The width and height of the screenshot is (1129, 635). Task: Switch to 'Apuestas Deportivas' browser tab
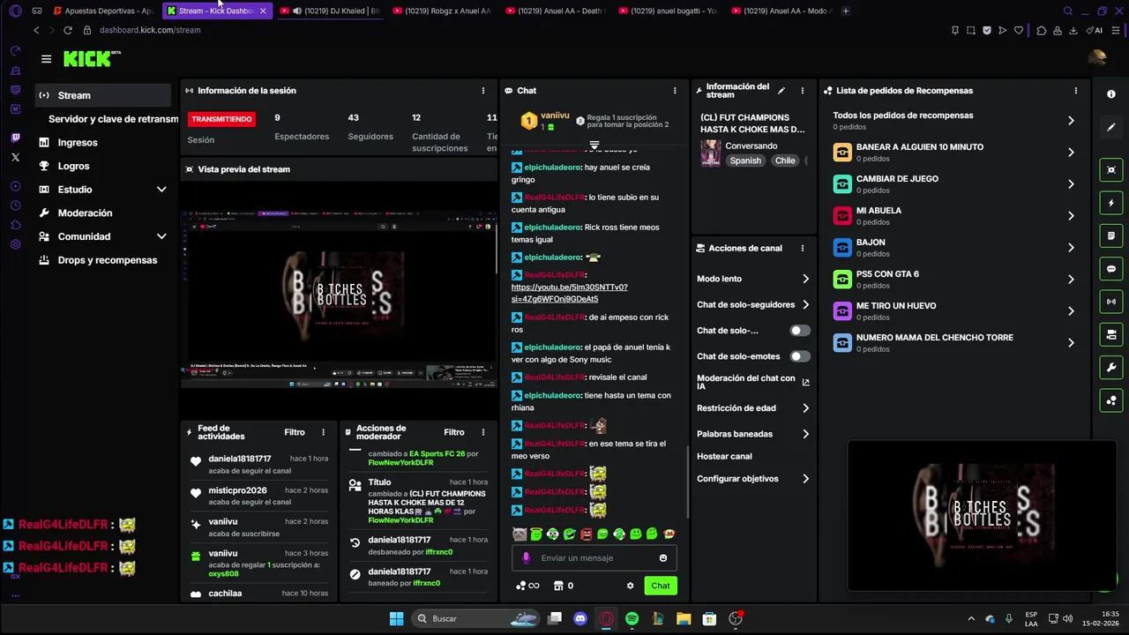[x=102, y=11]
